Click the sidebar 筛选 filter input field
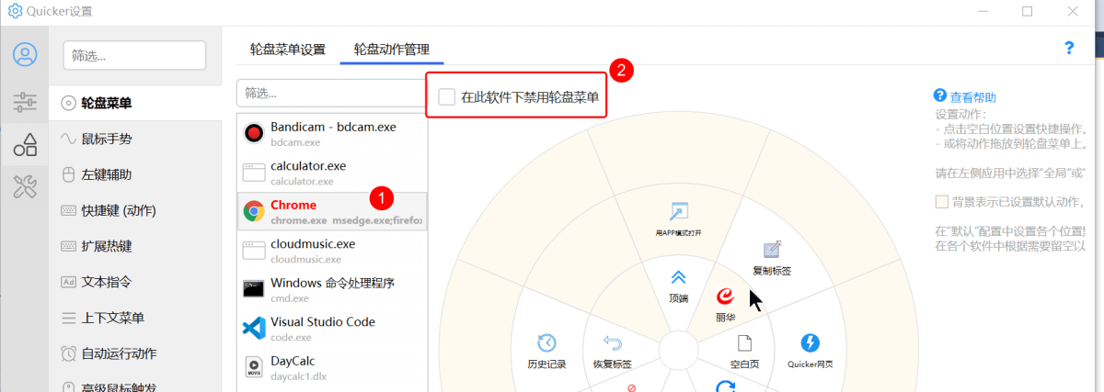 coord(134,55)
